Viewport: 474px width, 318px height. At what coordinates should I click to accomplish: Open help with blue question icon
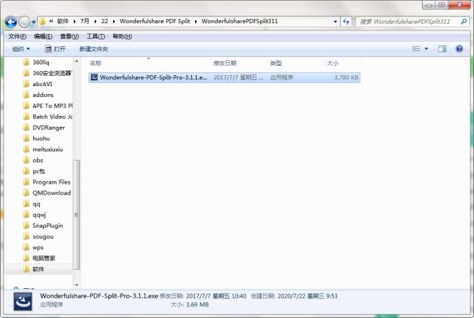[459, 49]
